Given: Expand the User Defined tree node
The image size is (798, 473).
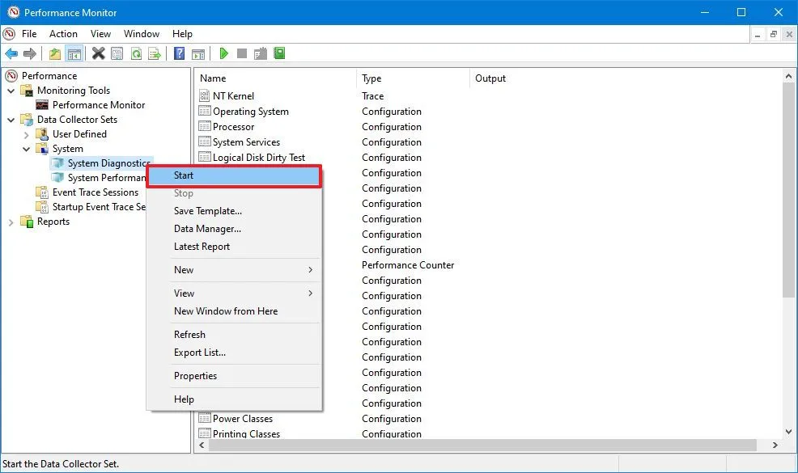Looking at the screenshot, I should pyautogui.click(x=27, y=134).
